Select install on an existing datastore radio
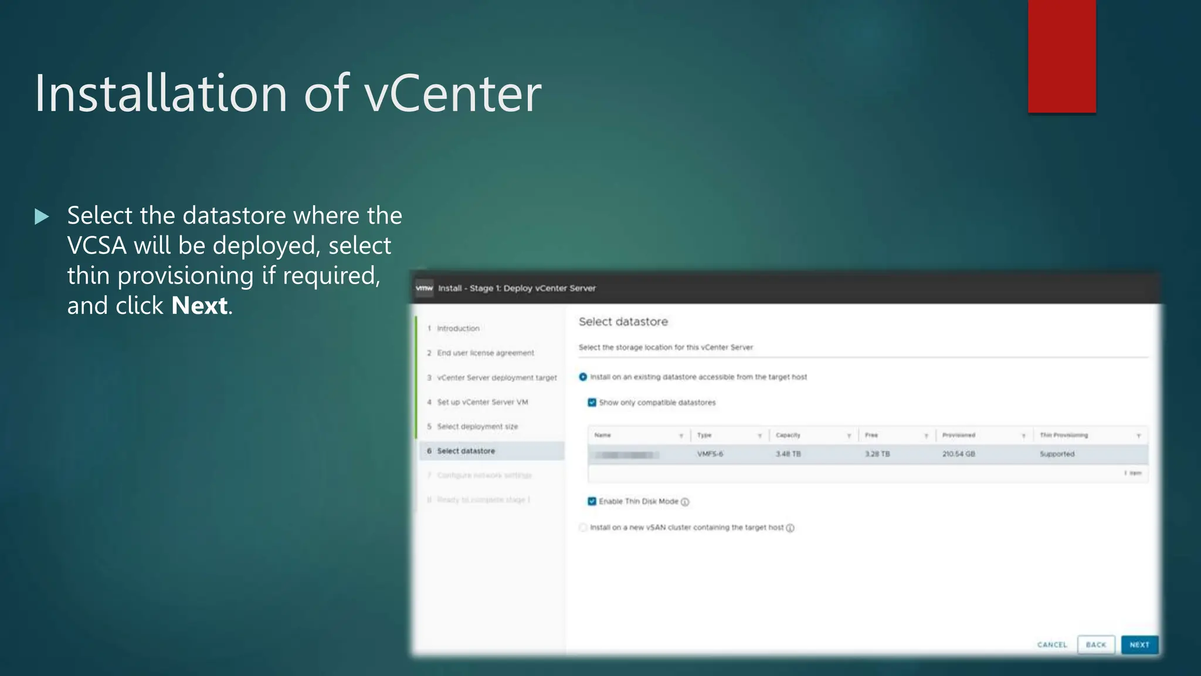Viewport: 1201px width, 676px height. (583, 377)
